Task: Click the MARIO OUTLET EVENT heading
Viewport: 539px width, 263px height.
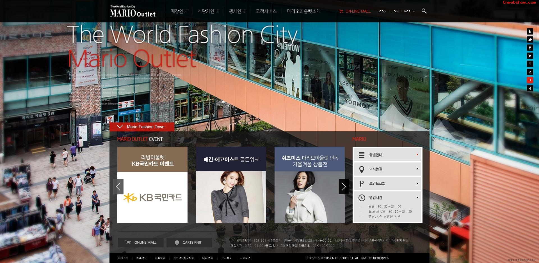Action: pos(140,139)
